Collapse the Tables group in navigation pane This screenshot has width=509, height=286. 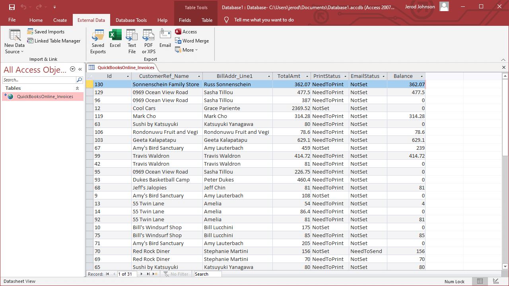pyautogui.click(x=77, y=88)
